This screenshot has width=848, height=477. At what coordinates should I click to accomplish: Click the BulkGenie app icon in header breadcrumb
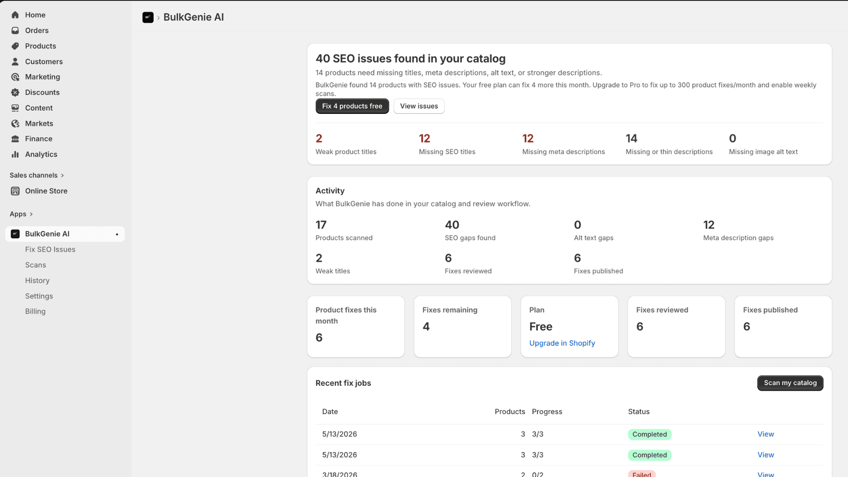click(148, 17)
